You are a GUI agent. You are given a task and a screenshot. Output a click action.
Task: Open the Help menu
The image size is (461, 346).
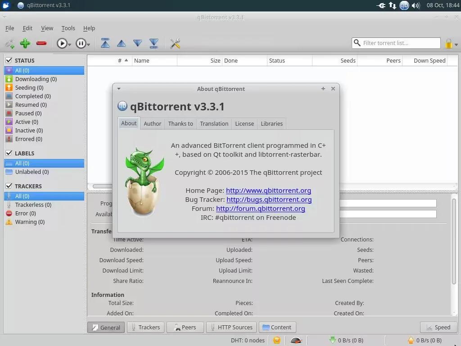point(89,28)
